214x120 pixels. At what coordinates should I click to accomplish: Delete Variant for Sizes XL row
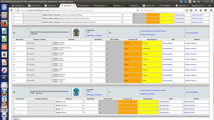pyautogui.click(x=189, y=109)
